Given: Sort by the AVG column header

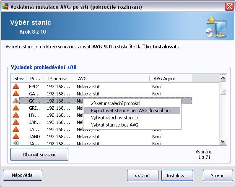Looking at the screenshot, I should tap(112, 79).
